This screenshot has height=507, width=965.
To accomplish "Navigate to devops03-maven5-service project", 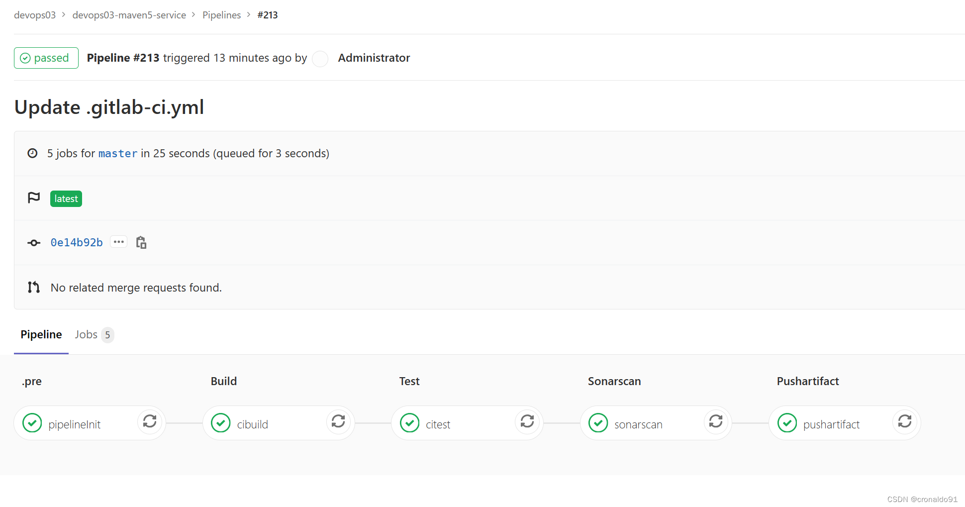I will 129,15.
